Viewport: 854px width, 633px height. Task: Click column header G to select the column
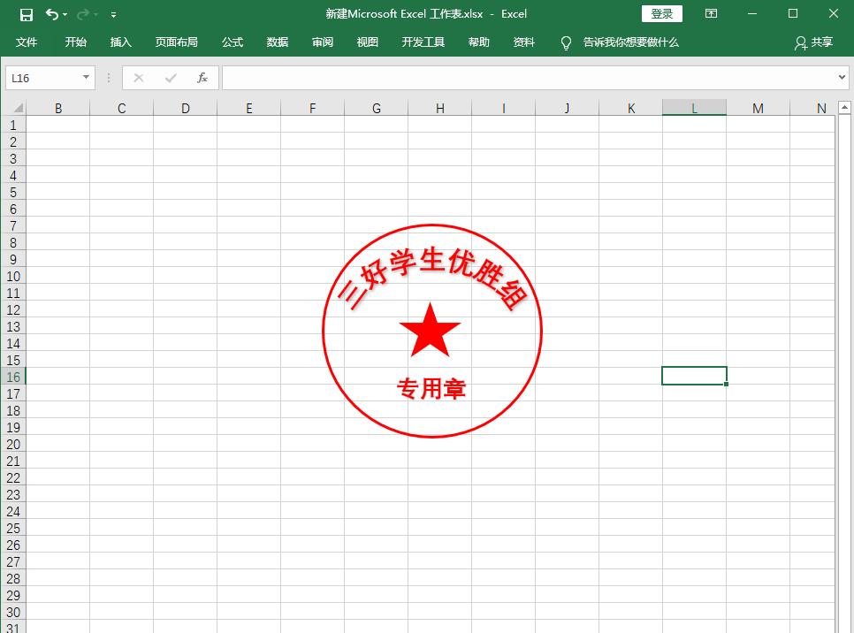[x=376, y=107]
